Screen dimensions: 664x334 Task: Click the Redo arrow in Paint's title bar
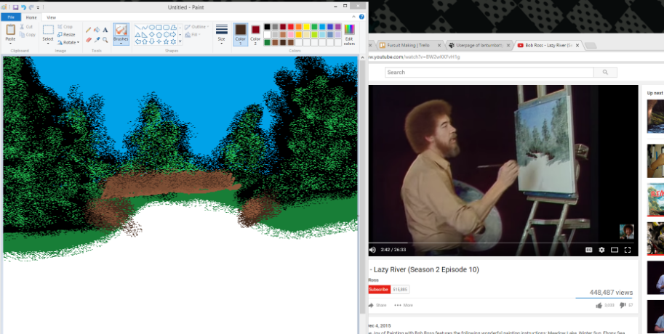tap(31, 7)
